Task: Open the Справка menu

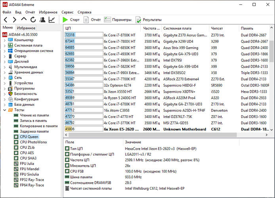Action: pos(84,12)
